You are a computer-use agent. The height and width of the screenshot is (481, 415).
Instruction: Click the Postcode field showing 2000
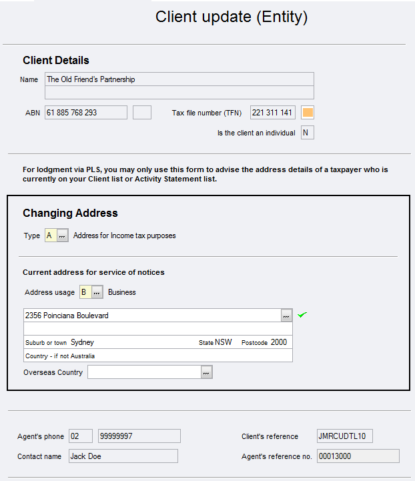(x=279, y=342)
